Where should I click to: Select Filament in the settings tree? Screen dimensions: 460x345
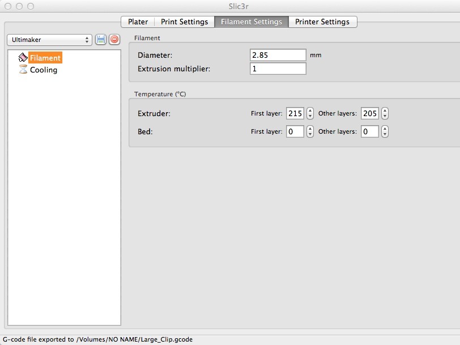[45, 58]
